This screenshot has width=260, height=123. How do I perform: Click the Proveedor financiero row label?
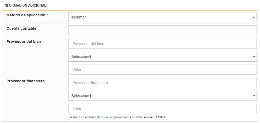tap(25, 81)
